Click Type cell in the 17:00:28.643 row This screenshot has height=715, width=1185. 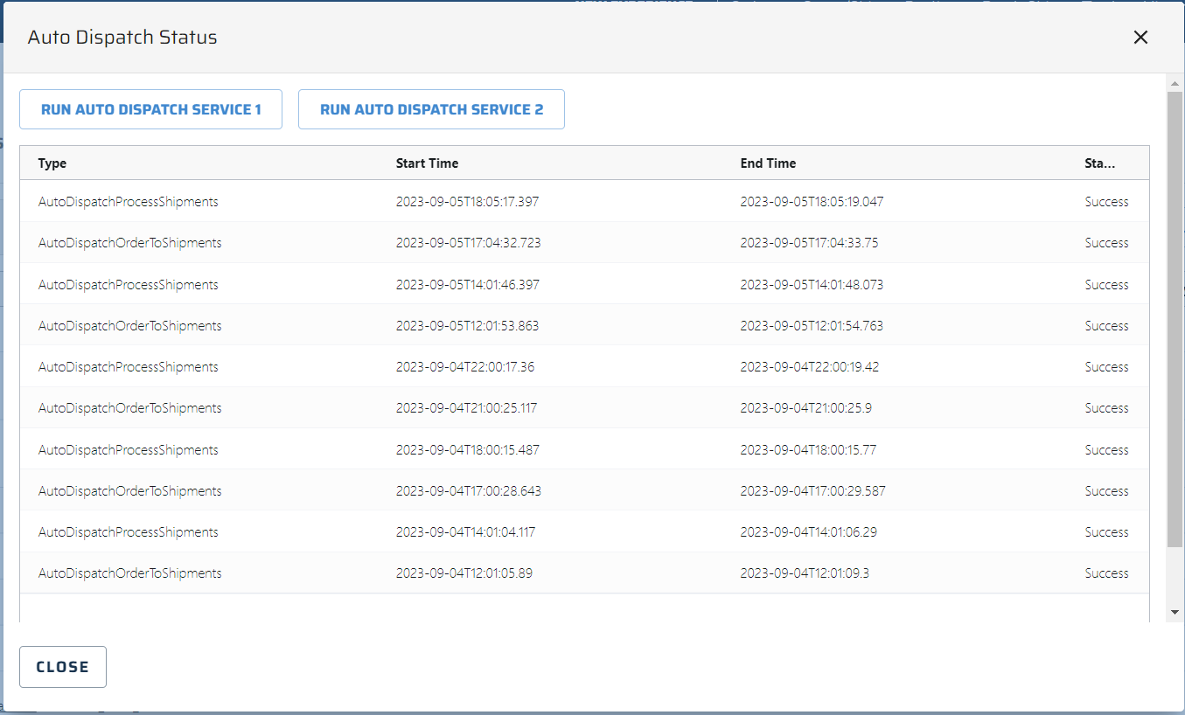tap(130, 491)
